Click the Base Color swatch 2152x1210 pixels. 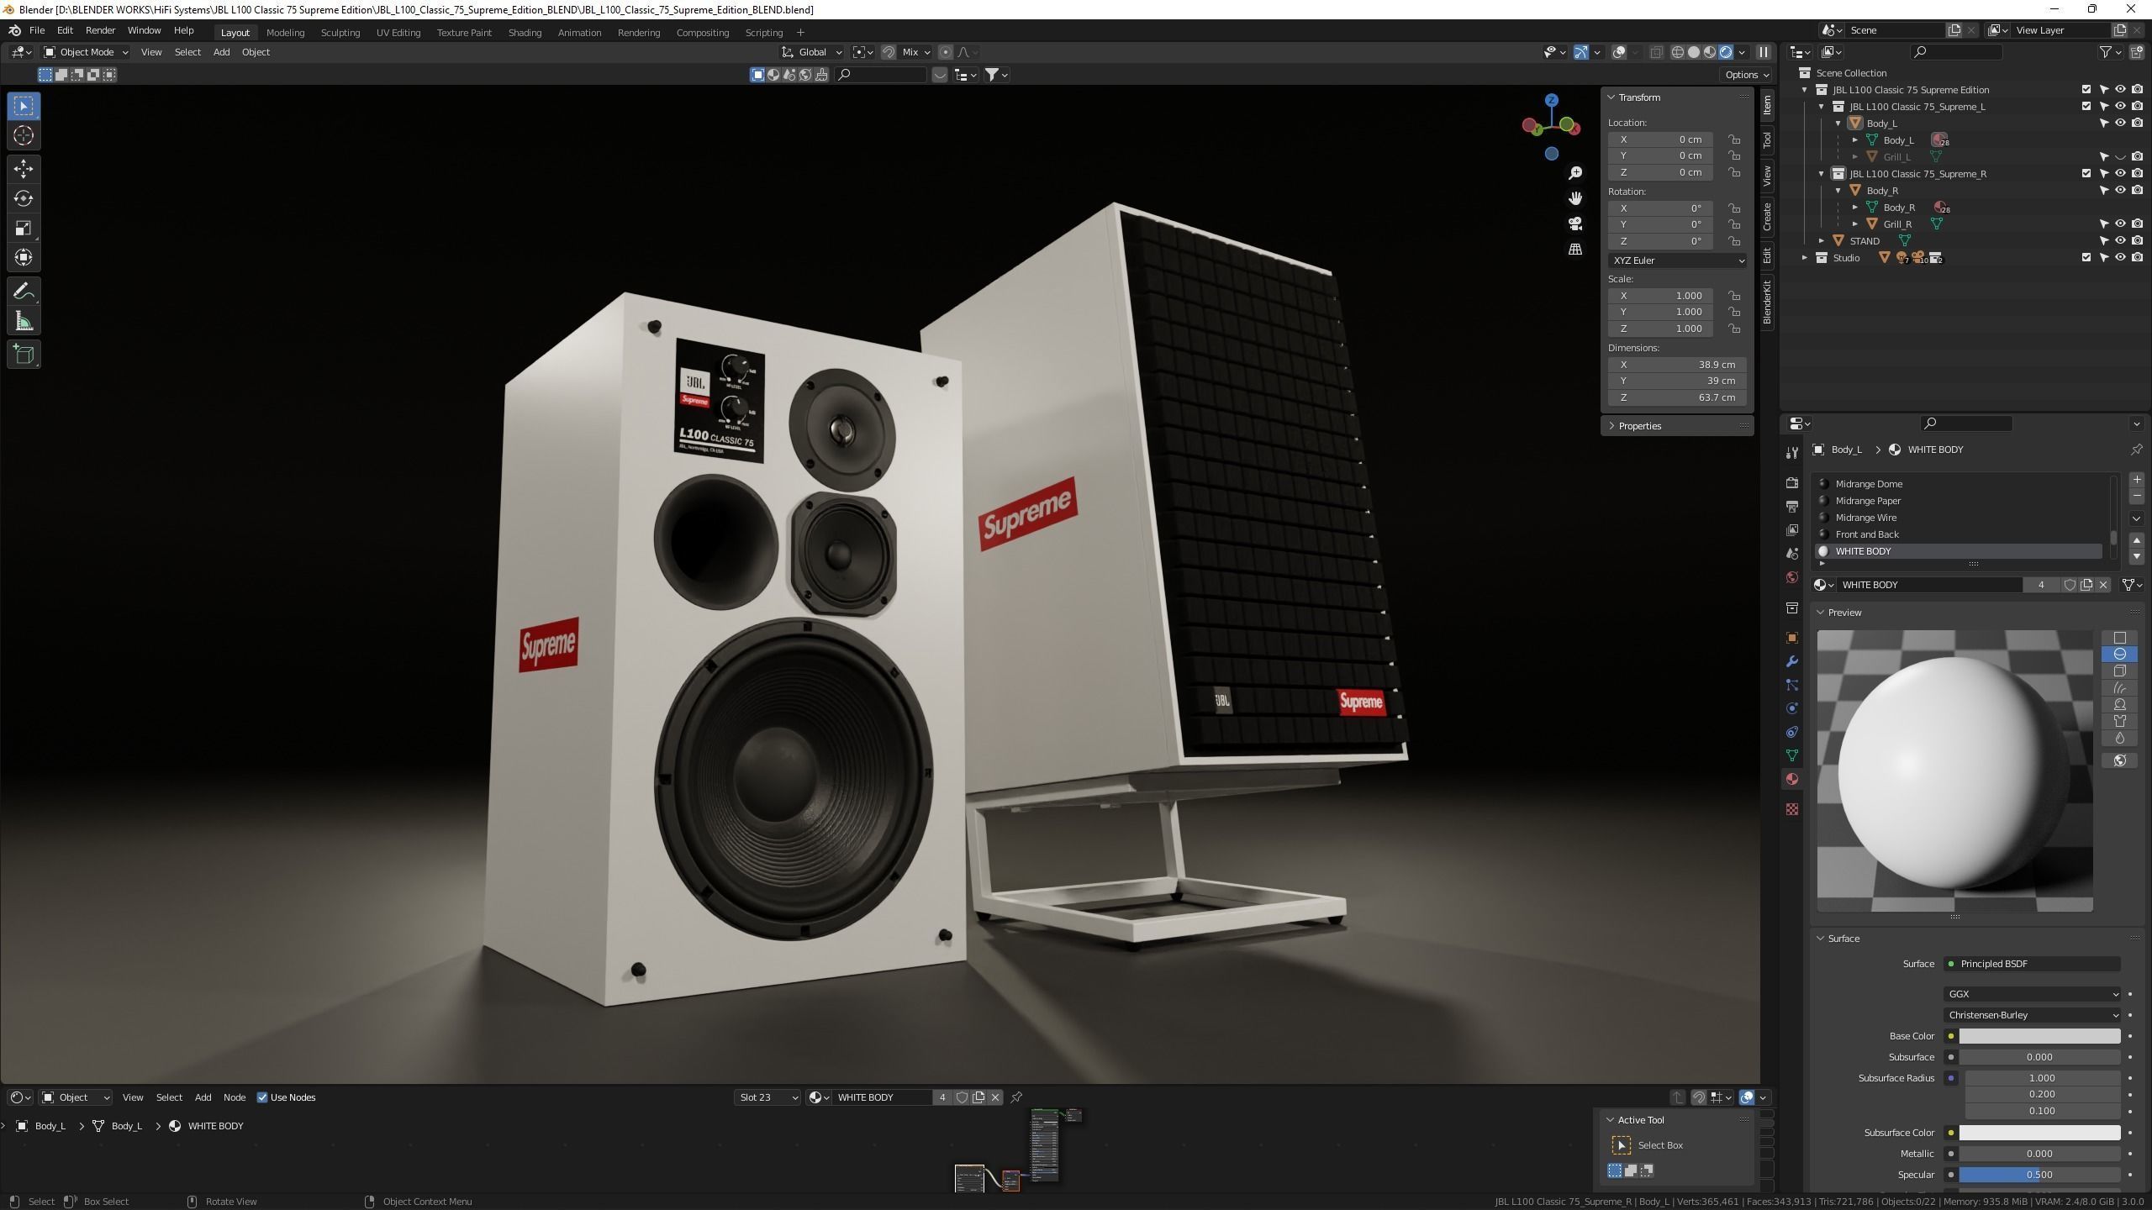2039,1036
